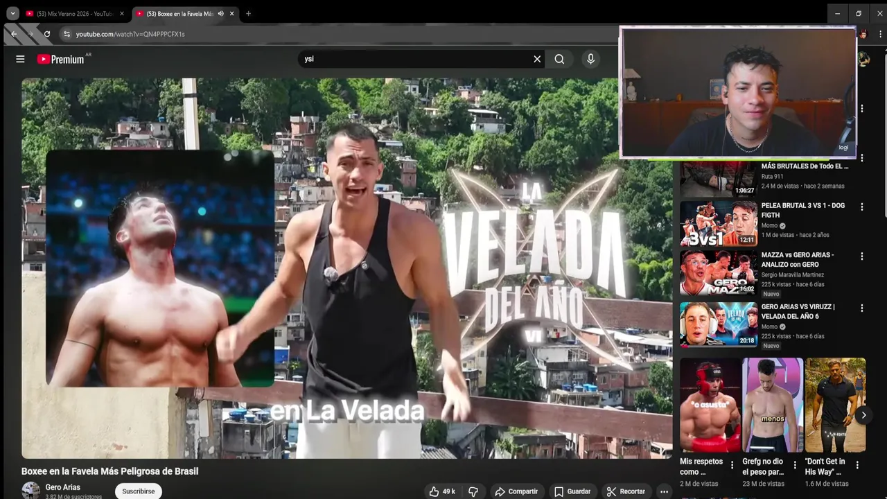
Task: Click GERO ARIAS VS VIRUZZ title
Action: coord(798,311)
